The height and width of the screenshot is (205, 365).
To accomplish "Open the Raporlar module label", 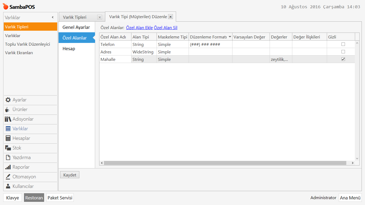I will point(21,167).
